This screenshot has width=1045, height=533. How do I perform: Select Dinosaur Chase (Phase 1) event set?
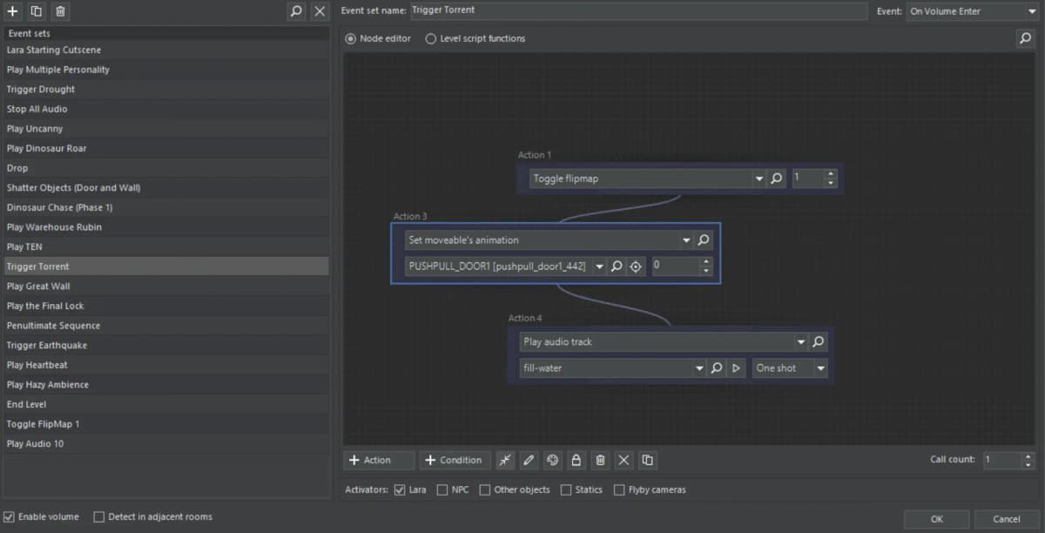(165, 207)
